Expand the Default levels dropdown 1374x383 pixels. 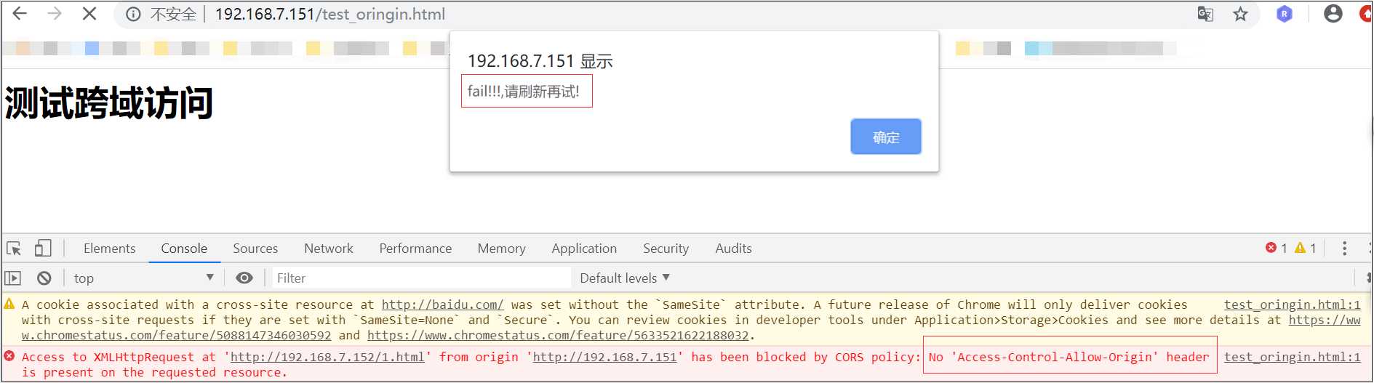pos(625,278)
